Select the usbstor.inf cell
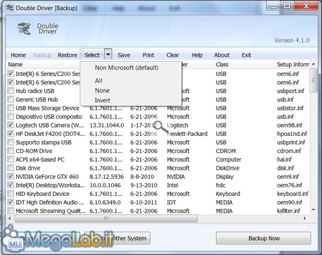Image resolution: width=322 pixels, height=255 pixels. [x=290, y=108]
